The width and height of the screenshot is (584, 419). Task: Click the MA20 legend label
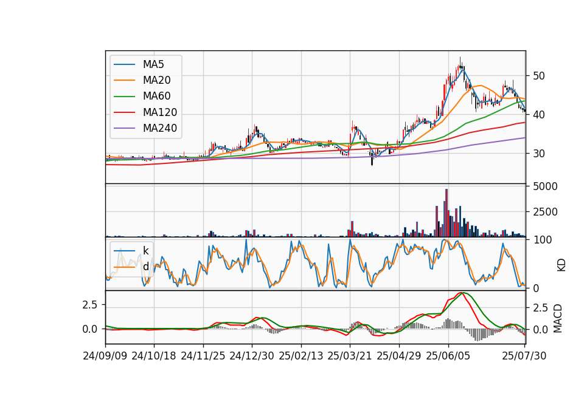(156, 80)
